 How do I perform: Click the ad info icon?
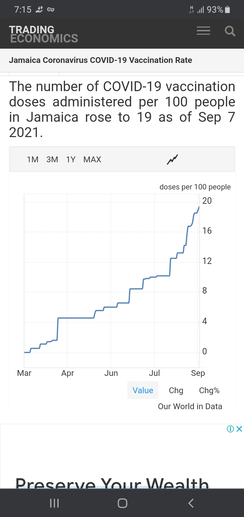tap(230, 429)
